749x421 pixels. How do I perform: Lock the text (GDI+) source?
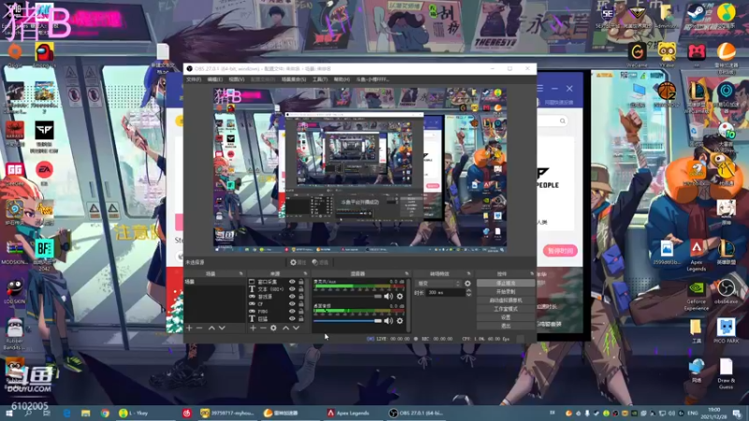[301, 289]
